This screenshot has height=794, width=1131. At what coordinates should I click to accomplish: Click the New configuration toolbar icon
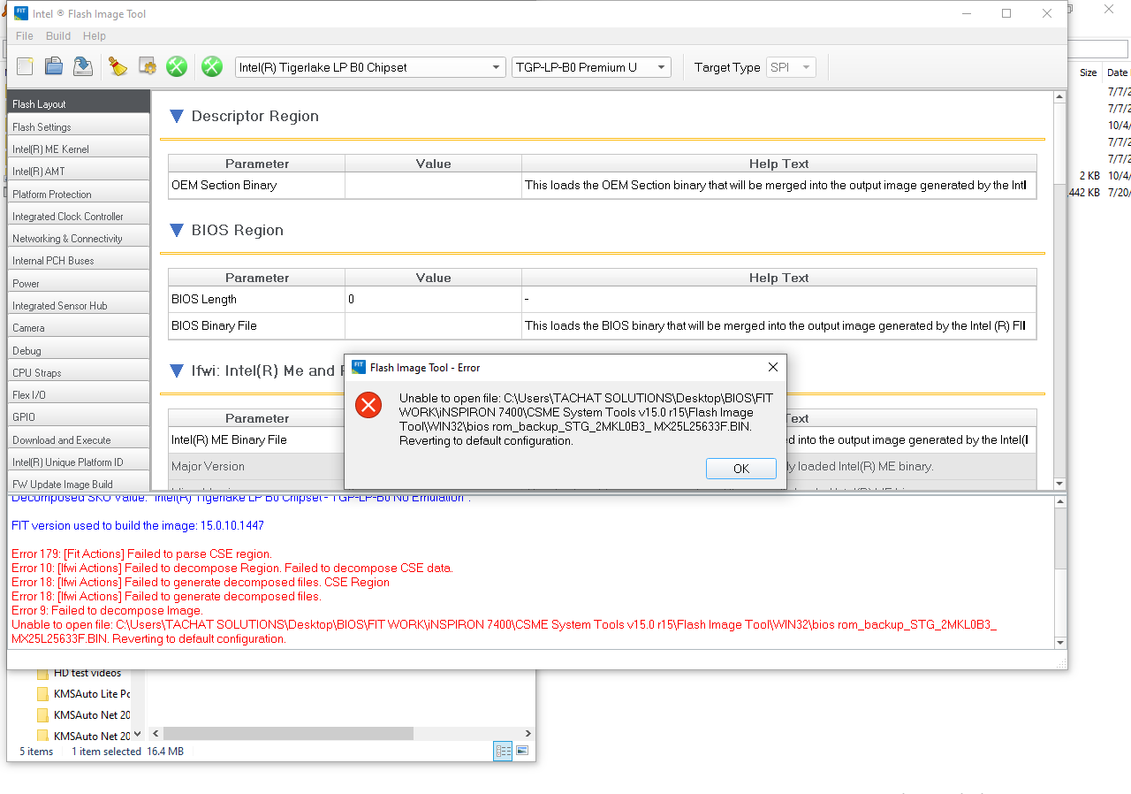click(25, 66)
